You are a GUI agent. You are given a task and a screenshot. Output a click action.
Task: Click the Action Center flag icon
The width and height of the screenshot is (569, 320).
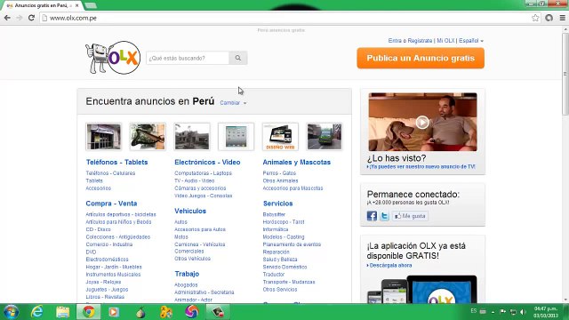[x=503, y=312]
